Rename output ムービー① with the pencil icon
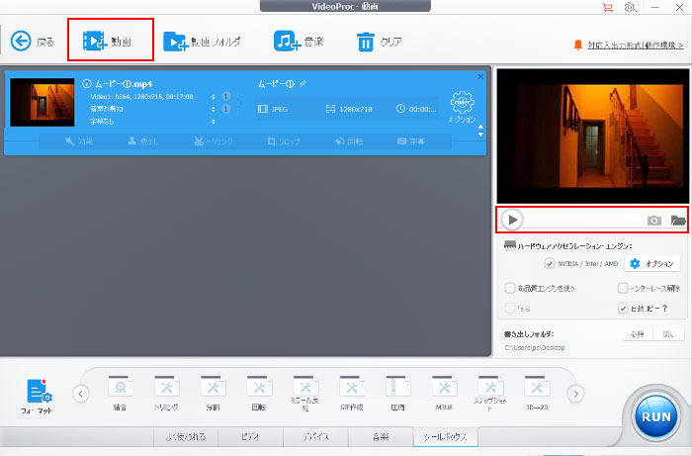Screen dimensions: 692x456 pos(303,83)
